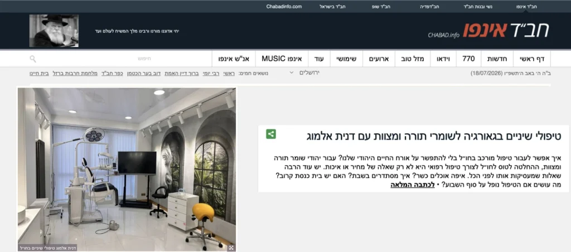Click the נושאים חמים label
571x252 pixels.
coord(254,73)
